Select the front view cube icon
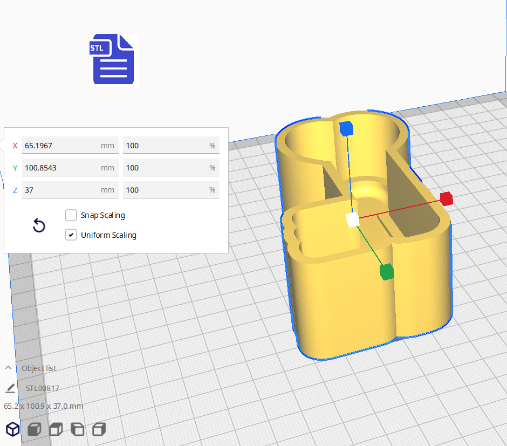507x446 pixels. tap(35, 429)
